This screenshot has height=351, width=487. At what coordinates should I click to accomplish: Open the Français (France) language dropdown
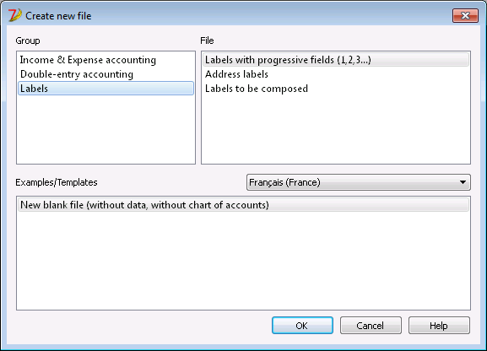(359, 182)
